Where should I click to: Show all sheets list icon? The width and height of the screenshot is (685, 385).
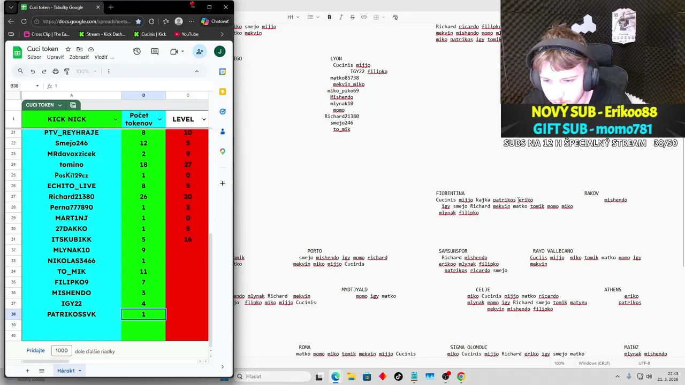point(42,371)
